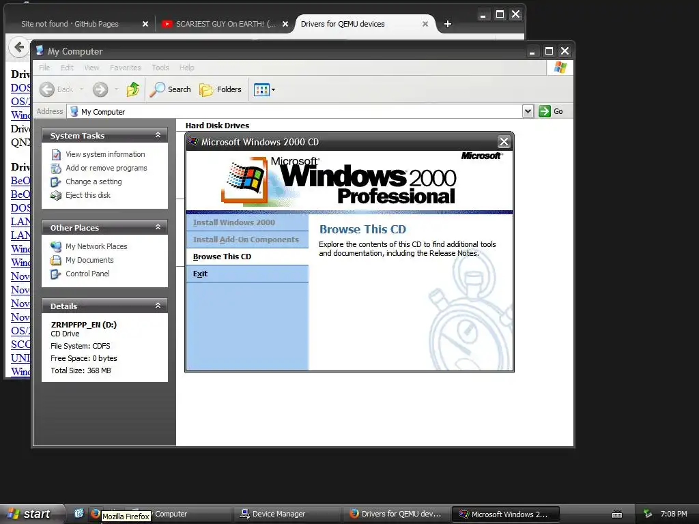This screenshot has height=524, width=699.
Task: Click Internet Explorer quick launch icon
Action: (79, 513)
